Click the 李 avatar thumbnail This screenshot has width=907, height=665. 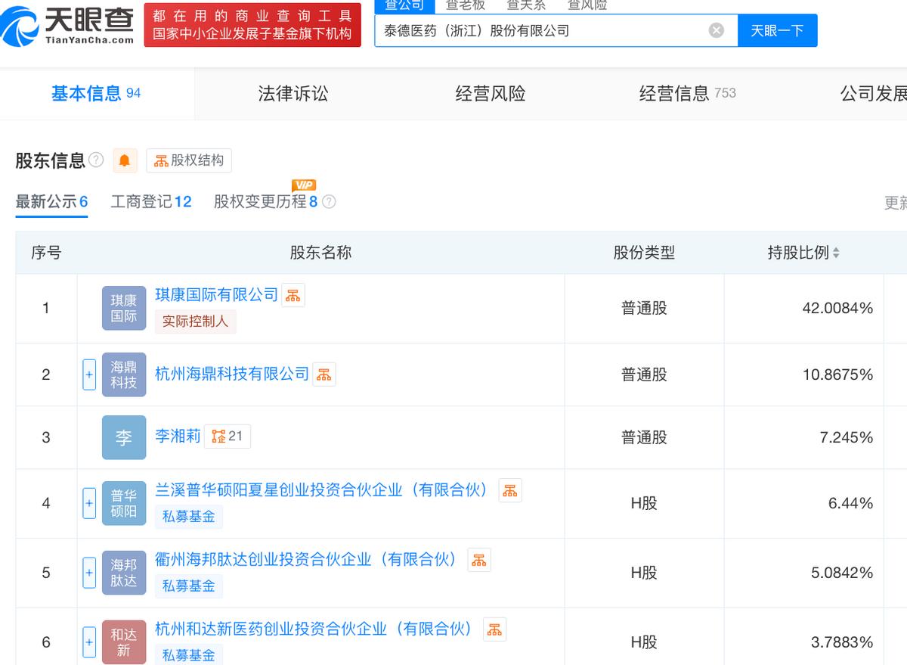tap(124, 437)
